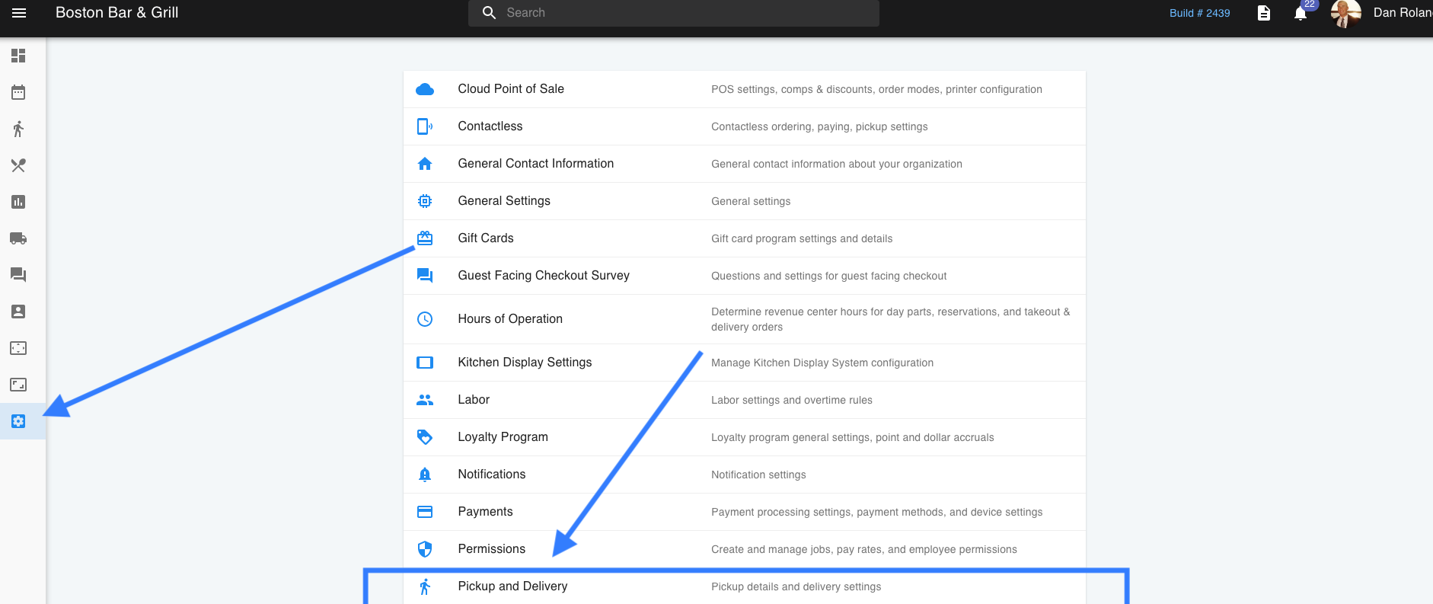Open Cloud Point of Sale settings
1433x604 pixels.
(511, 89)
